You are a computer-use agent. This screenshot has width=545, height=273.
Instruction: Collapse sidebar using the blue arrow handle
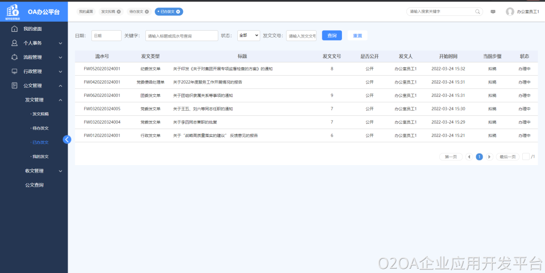click(67, 140)
